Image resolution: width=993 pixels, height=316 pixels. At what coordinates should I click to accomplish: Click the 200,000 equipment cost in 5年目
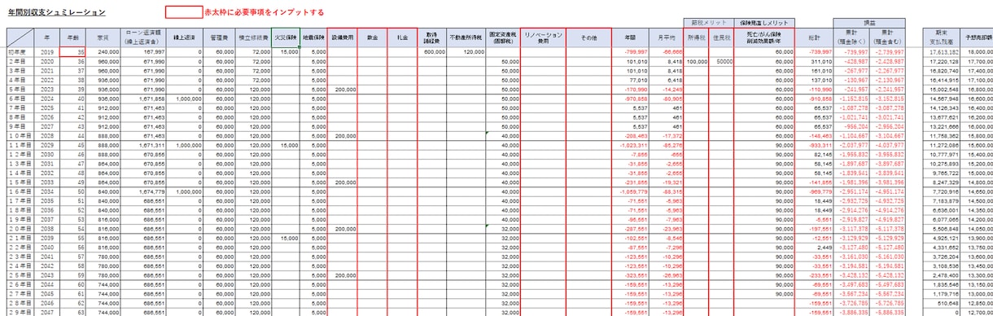coord(343,89)
